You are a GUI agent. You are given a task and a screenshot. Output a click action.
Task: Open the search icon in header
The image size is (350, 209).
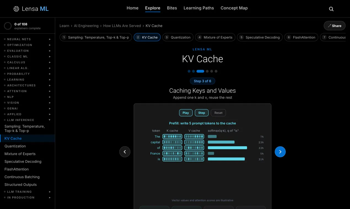pyautogui.click(x=331, y=9)
